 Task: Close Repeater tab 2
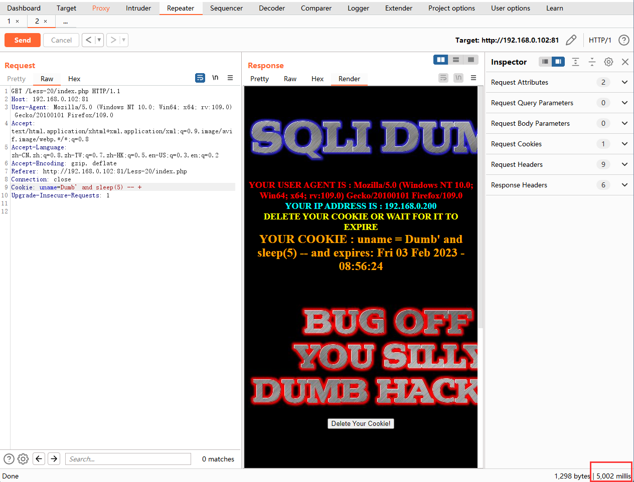(45, 21)
